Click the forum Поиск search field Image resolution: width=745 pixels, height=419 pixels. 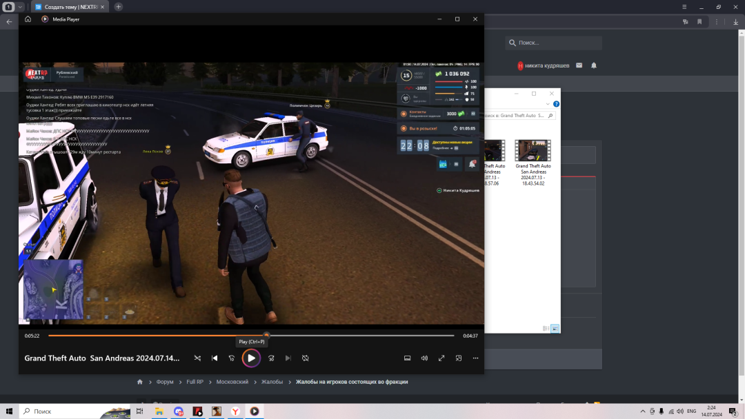553,43
